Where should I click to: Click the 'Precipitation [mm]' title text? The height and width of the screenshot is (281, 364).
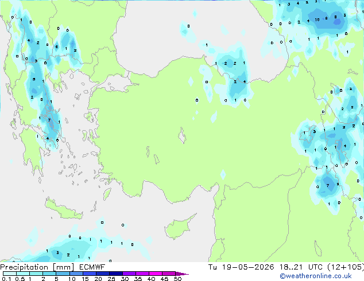pos(37,267)
